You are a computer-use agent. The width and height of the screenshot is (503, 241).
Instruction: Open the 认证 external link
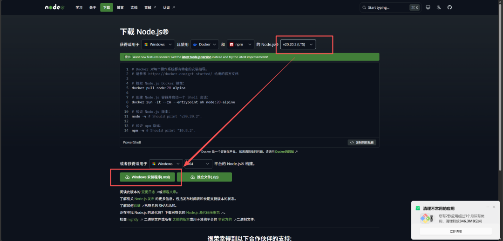169,7
